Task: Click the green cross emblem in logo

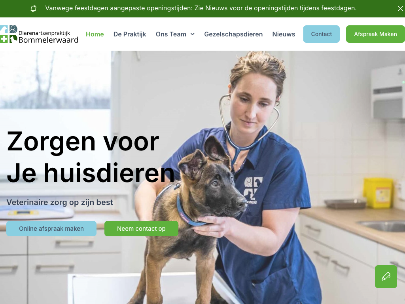Action: pos(4,39)
